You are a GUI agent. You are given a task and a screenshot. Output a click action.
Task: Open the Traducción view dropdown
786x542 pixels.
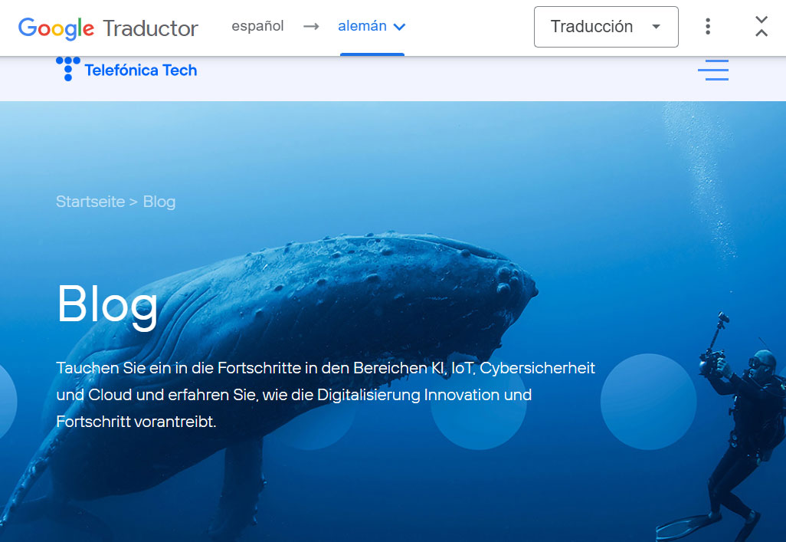click(x=606, y=27)
